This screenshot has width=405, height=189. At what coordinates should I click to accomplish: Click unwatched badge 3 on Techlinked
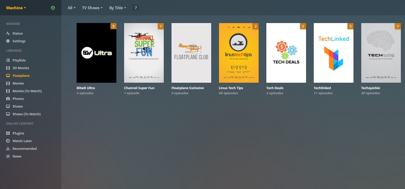click(350, 26)
